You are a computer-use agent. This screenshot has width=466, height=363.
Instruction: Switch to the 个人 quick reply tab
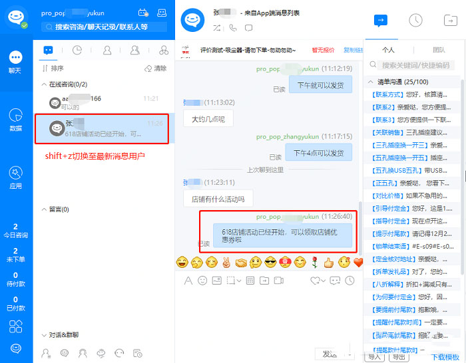388,50
